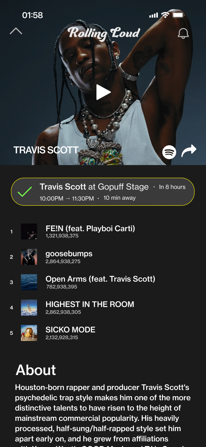Image resolution: width=206 pixels, height=447 pixels.
Task: Play the Travis Scott preview video
Action: click(103, 92)
